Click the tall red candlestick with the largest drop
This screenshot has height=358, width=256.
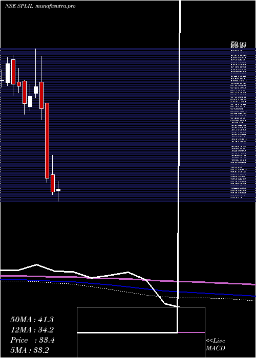47,141
